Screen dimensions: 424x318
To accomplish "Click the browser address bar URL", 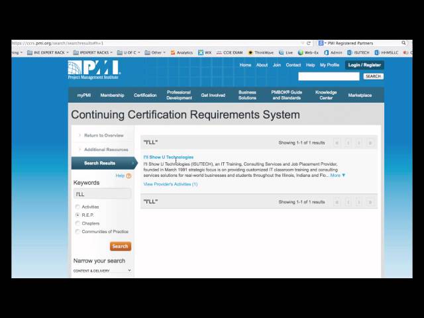I will point(58,43).
